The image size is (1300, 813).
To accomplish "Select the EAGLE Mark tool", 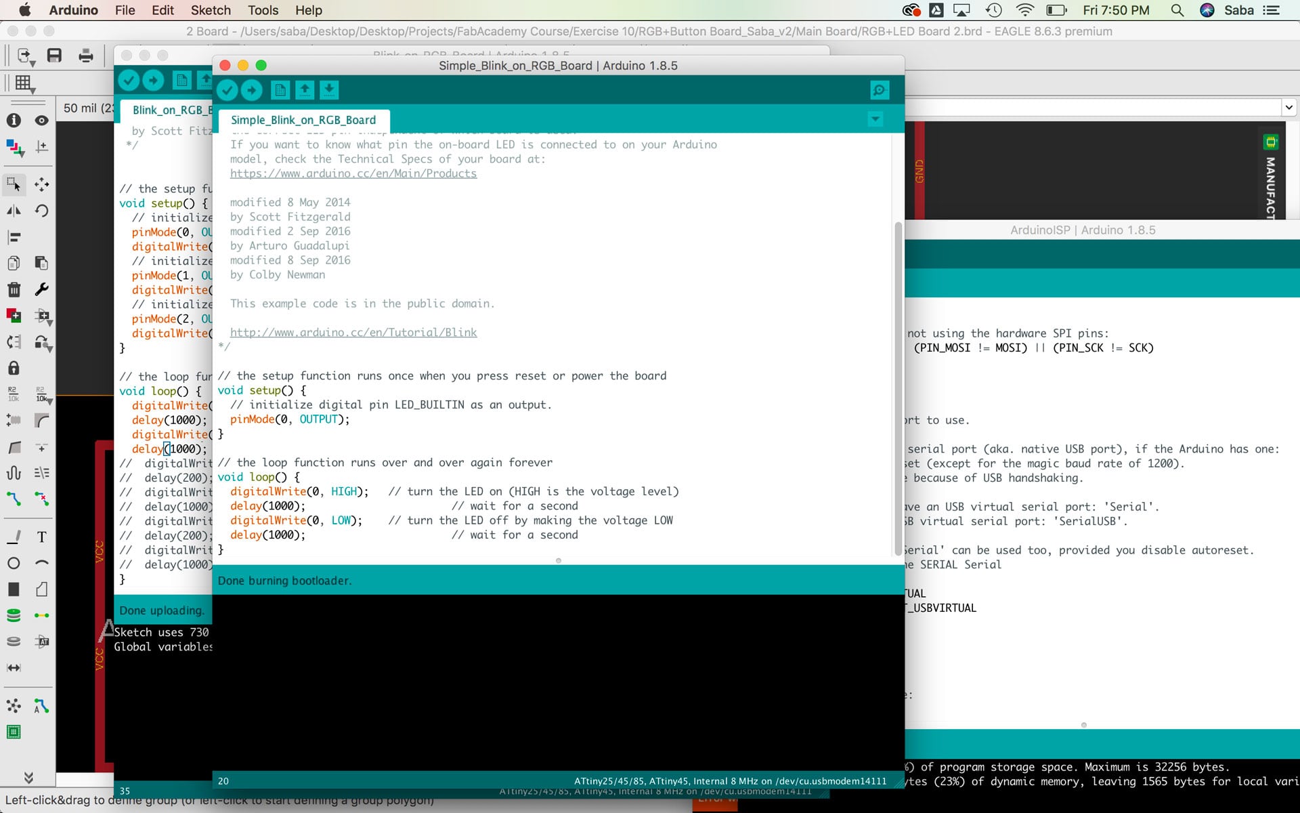I will pyautogui.click(x=41, y=147).
